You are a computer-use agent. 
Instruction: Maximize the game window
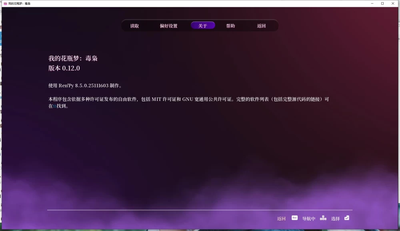coord(382,4)
